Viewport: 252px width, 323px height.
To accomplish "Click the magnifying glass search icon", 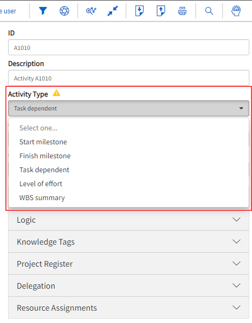I will pos(209,11).
